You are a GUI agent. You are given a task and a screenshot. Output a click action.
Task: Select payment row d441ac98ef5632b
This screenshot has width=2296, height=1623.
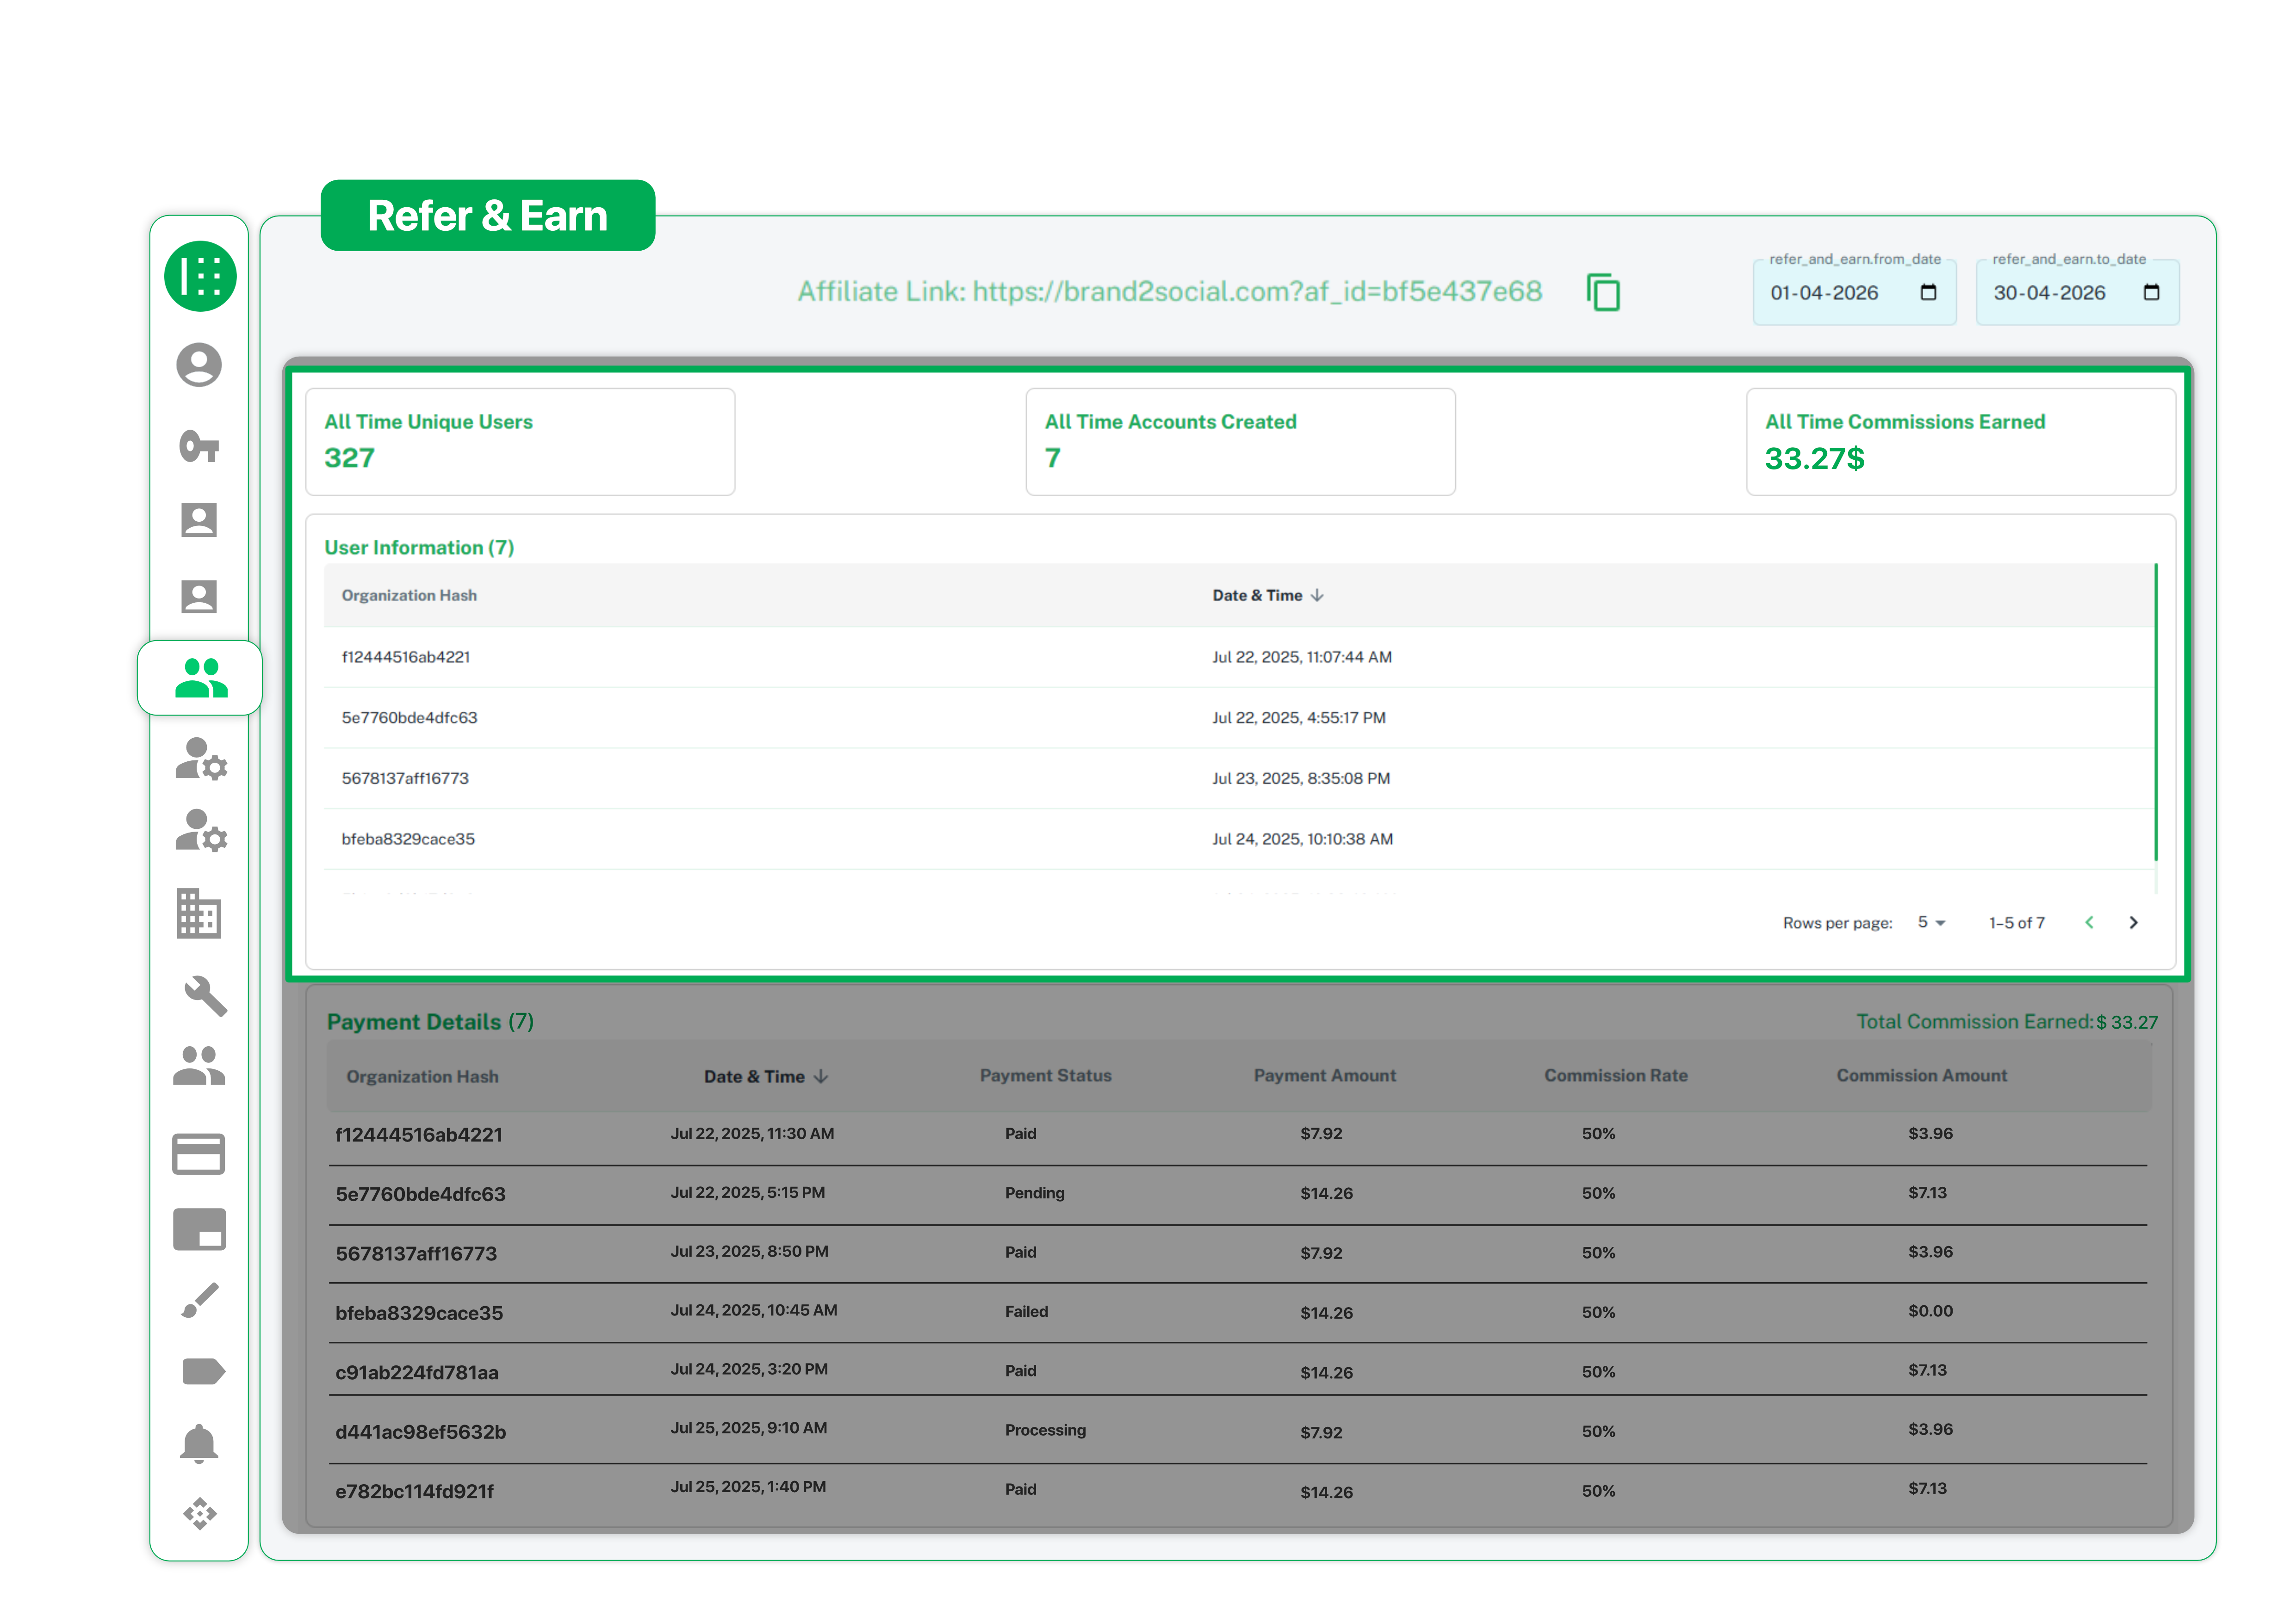[1238, 1430]
